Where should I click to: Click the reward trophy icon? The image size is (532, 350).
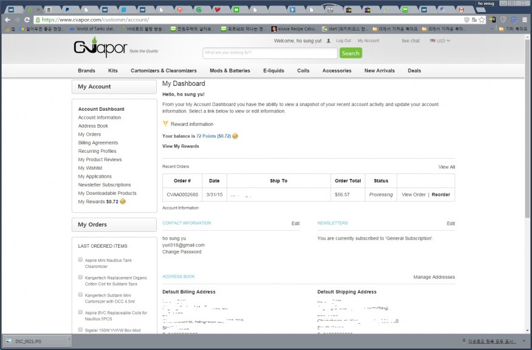click(x=165, y=124)
